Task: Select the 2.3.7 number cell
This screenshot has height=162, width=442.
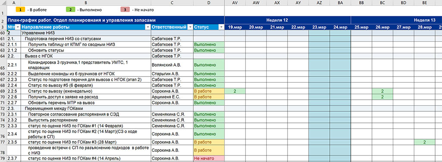Action: [x=14, y=159]
